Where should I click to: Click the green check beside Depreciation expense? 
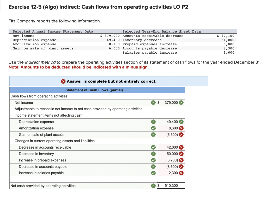tap(153, 122)
